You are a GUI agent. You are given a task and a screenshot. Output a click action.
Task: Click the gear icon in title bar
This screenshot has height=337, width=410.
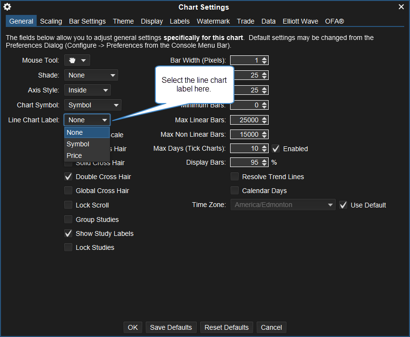(7, 7)
